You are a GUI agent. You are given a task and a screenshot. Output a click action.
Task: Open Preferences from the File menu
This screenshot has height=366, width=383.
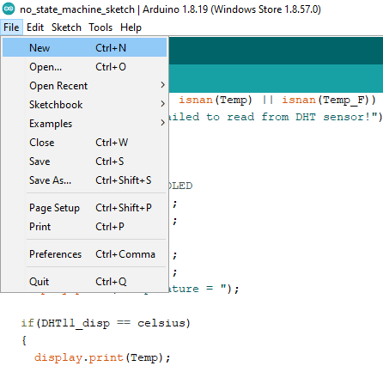pos(84,254)
